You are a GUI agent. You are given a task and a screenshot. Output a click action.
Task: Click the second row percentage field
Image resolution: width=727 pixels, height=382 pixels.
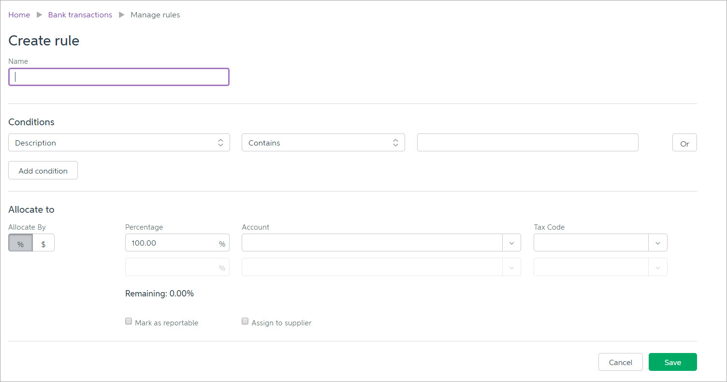(x=177, y=267)
